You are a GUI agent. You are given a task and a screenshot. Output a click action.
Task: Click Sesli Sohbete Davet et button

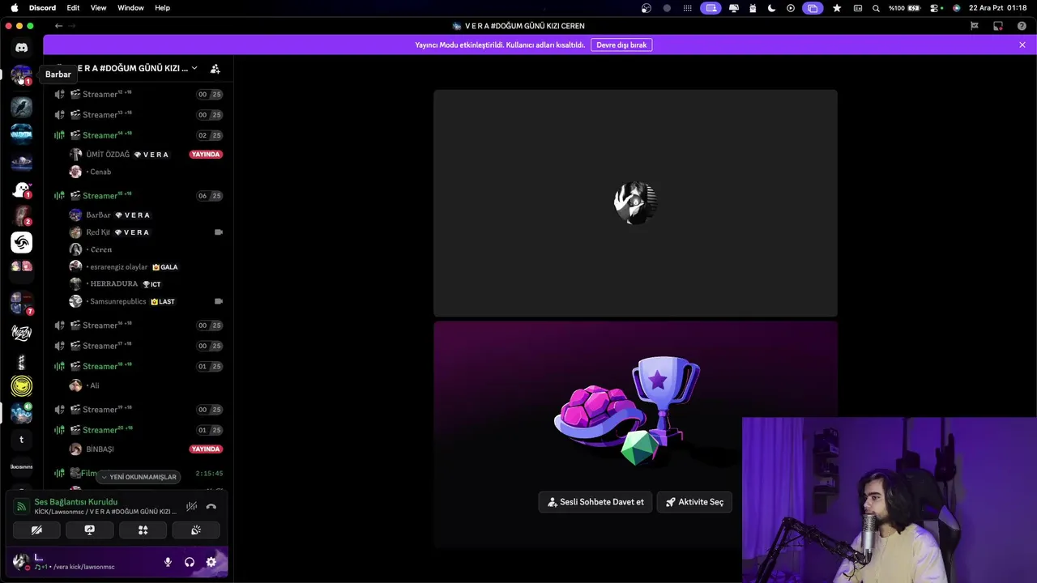tap(595, 502)
